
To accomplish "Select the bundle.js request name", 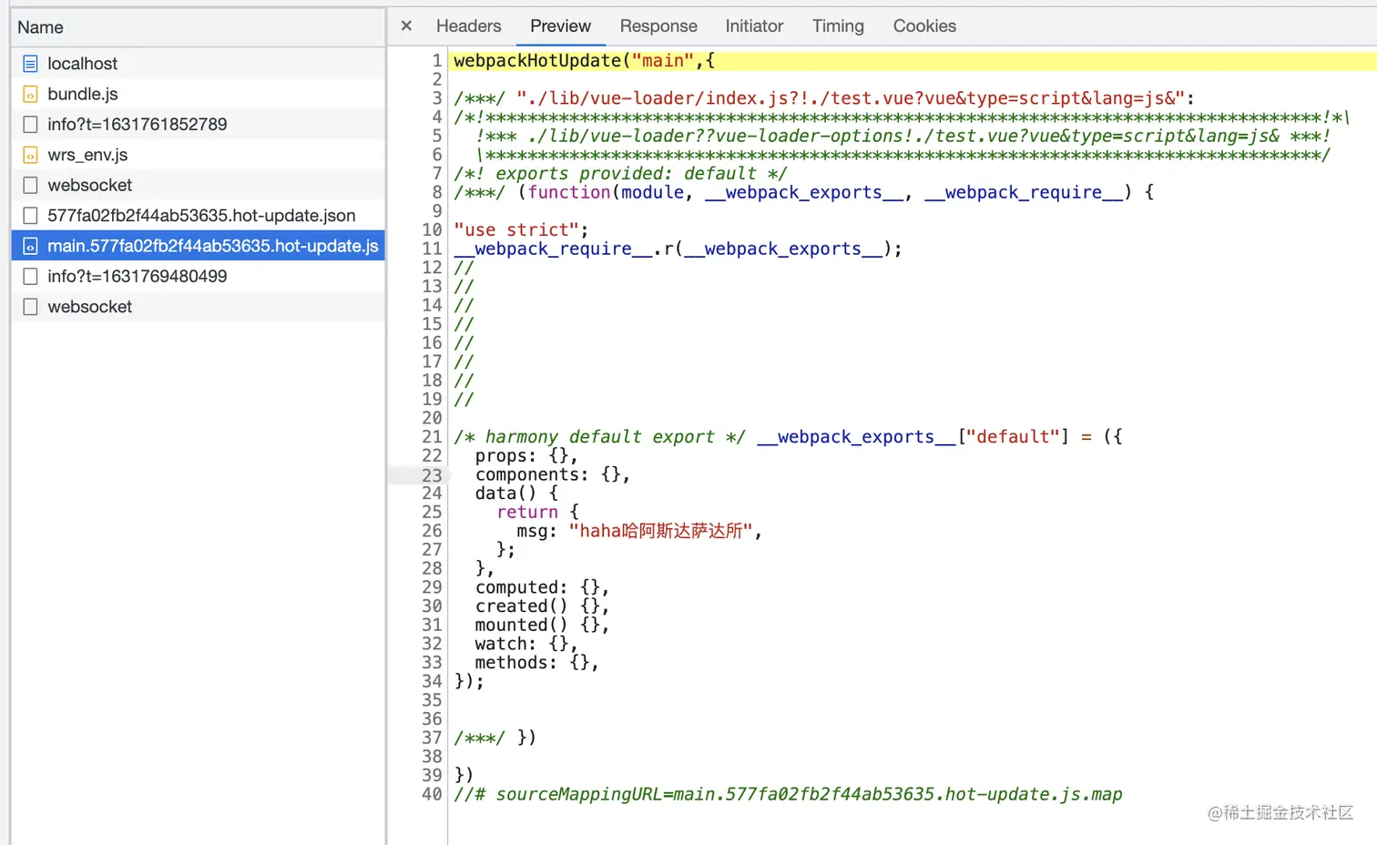I will click(x=83, y=94).
